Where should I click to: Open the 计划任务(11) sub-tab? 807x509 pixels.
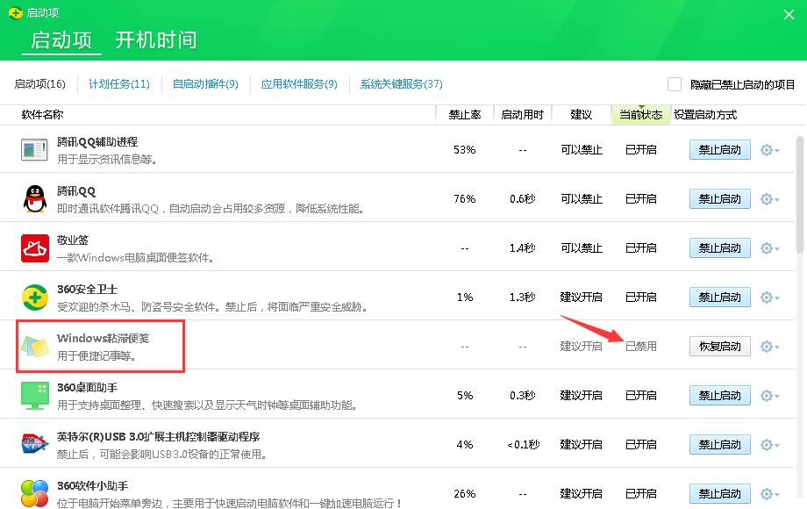(119, 84)
